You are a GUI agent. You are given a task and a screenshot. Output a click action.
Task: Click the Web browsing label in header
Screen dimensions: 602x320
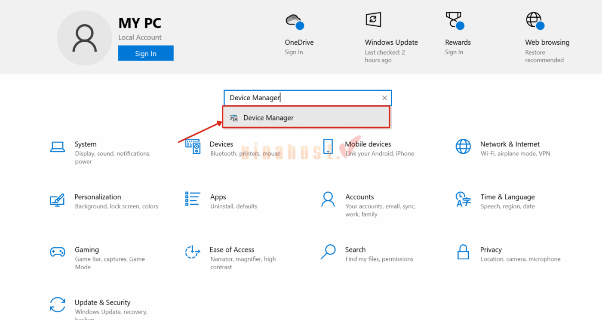[x=547, y=42]
